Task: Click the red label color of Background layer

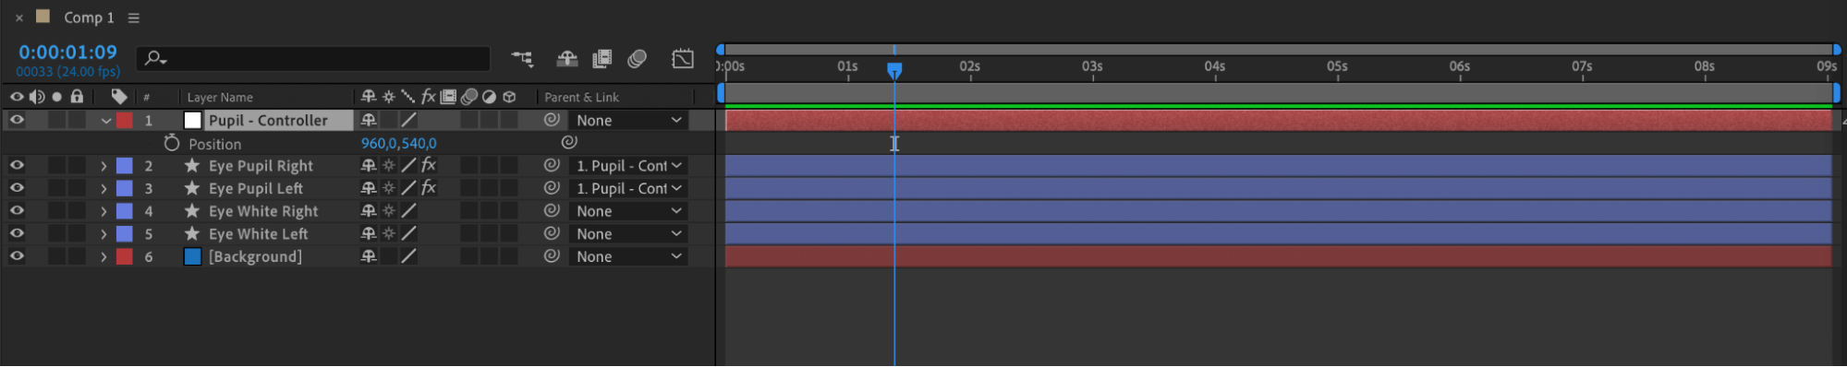Action: tap(124, 256)
